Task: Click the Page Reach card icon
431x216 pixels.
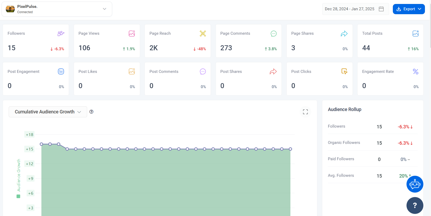Action: click(203, 33)
